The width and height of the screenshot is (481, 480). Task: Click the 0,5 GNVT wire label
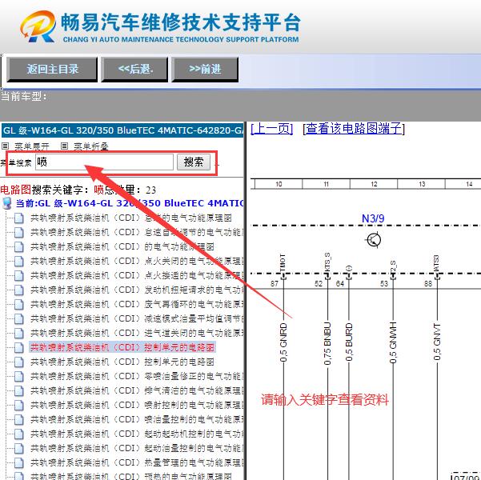click(x=437, y=342)
